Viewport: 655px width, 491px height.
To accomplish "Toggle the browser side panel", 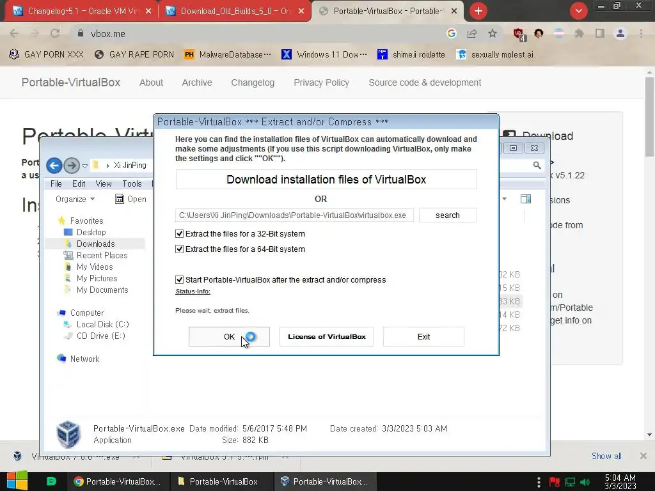I will (x=600, y=33).
